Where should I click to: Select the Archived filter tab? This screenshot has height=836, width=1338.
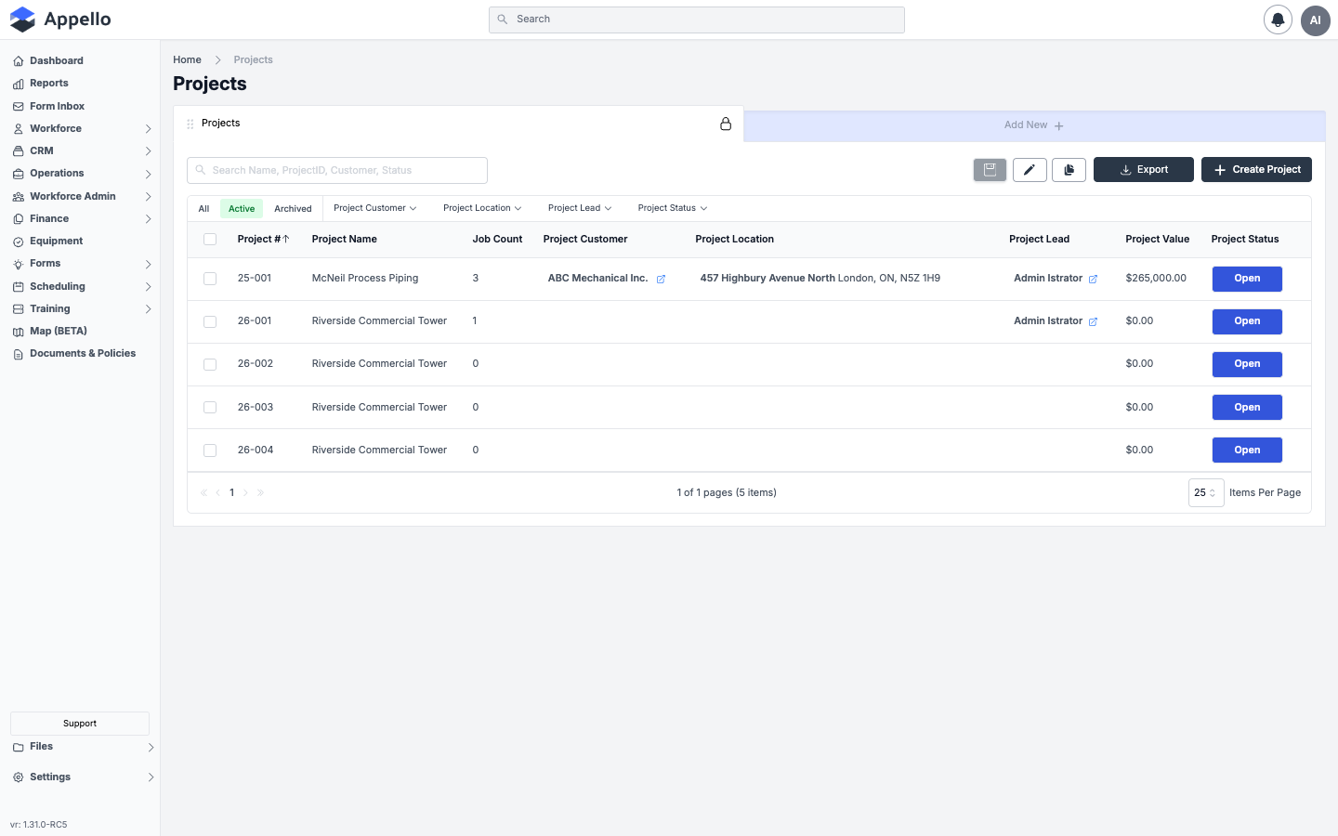293,209
